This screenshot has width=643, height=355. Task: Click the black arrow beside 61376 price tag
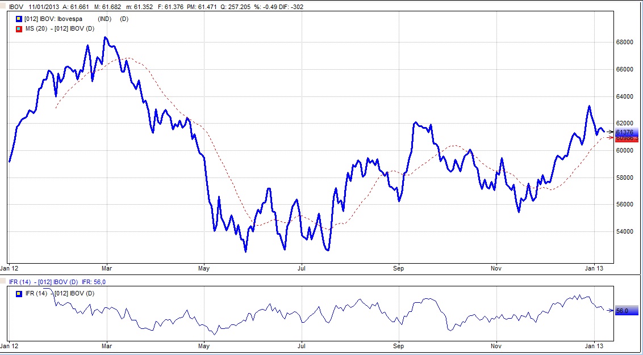click(x=611, y=132)
